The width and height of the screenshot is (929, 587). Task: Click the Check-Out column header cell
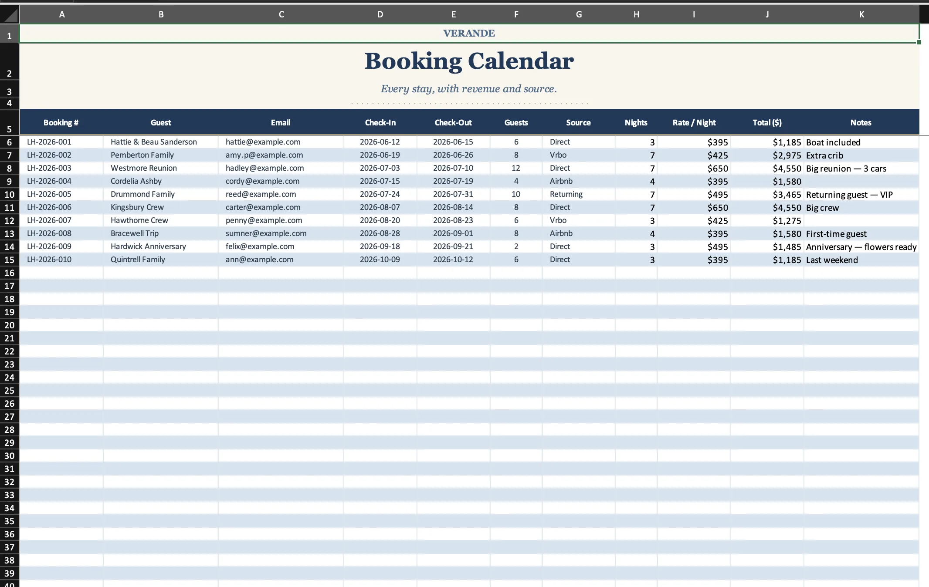click(x=454, y=122)
